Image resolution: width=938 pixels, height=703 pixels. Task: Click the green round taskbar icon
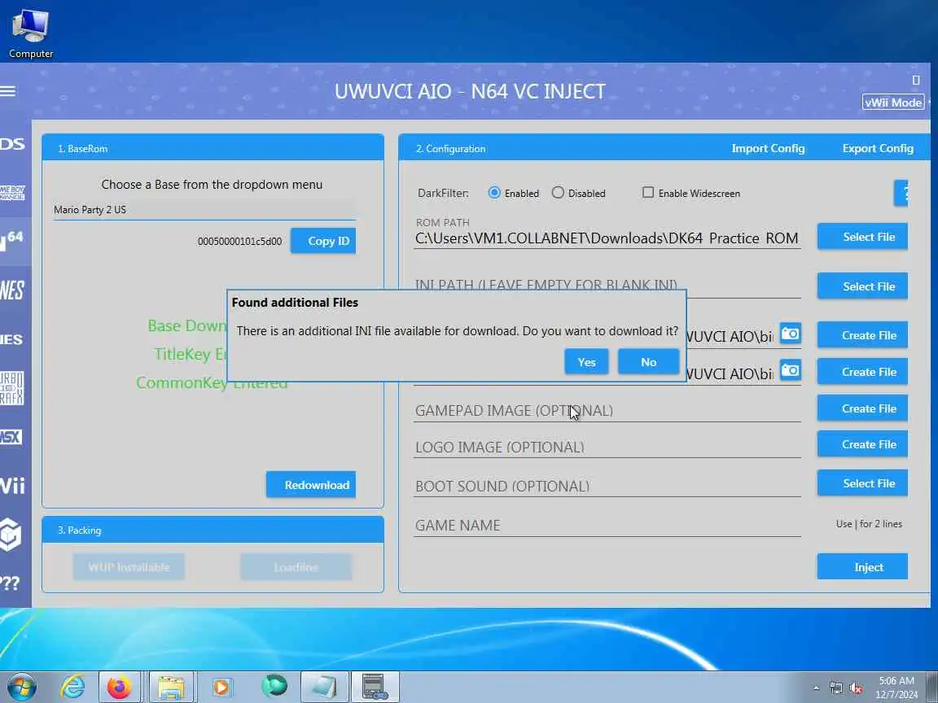coord(274,687)
